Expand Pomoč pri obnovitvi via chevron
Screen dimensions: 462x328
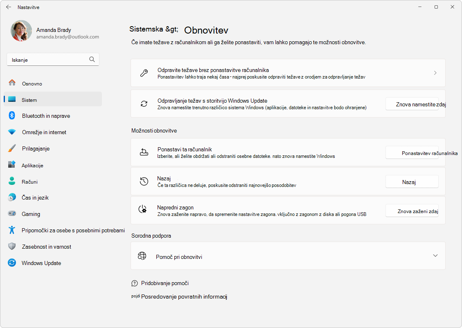[x=435, y=256]
